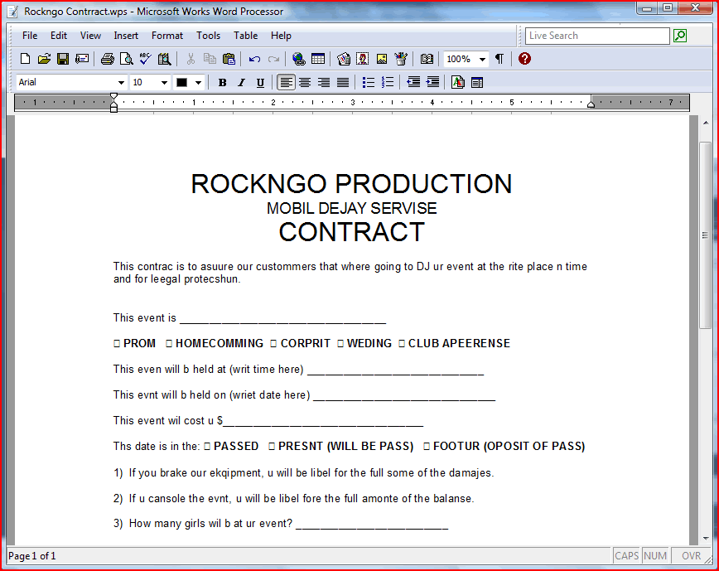Click the green Live Search go button
The height and width of the screenshot is (571, 719).
coord(680,36)
